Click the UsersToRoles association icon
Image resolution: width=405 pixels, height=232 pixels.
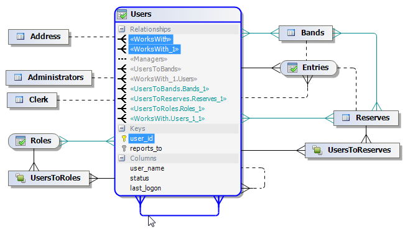20,178
